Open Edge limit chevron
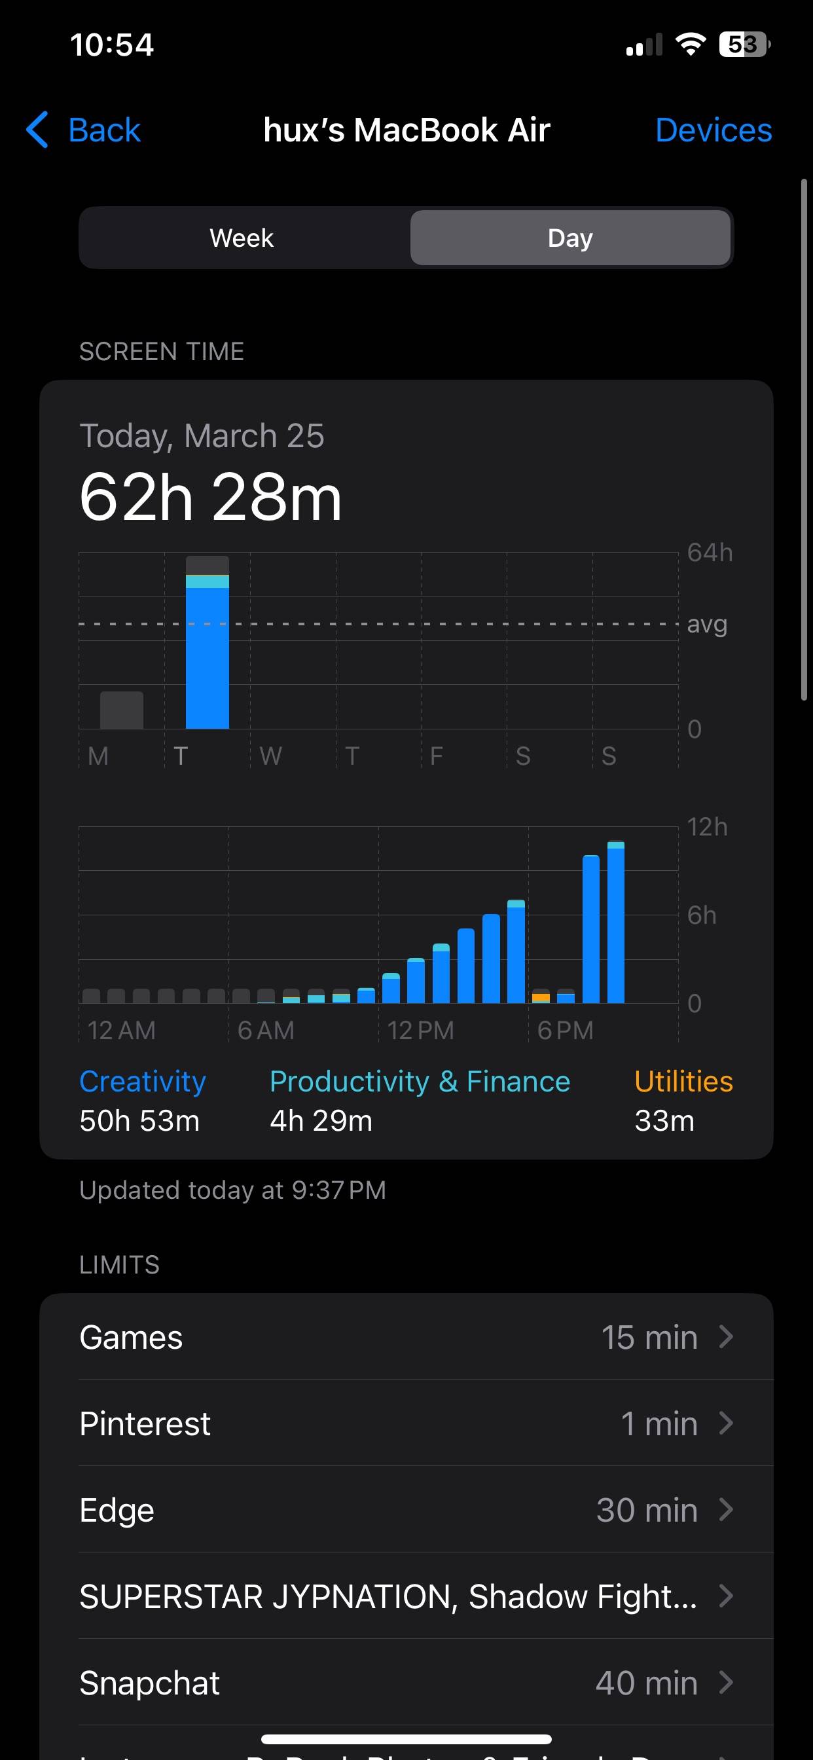This screenshot has height=1760, width=813. (x=726, y=1509)
